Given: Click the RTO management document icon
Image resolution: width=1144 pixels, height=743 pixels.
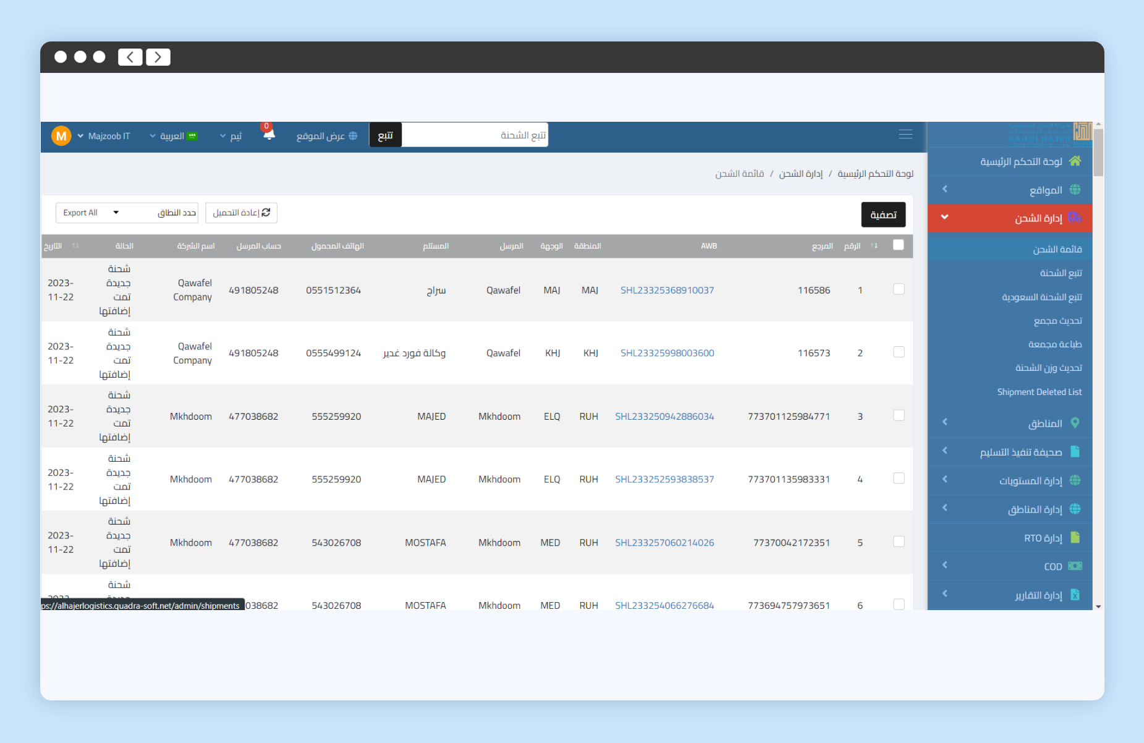Looking at the screenshot, I should [1075, 538].
